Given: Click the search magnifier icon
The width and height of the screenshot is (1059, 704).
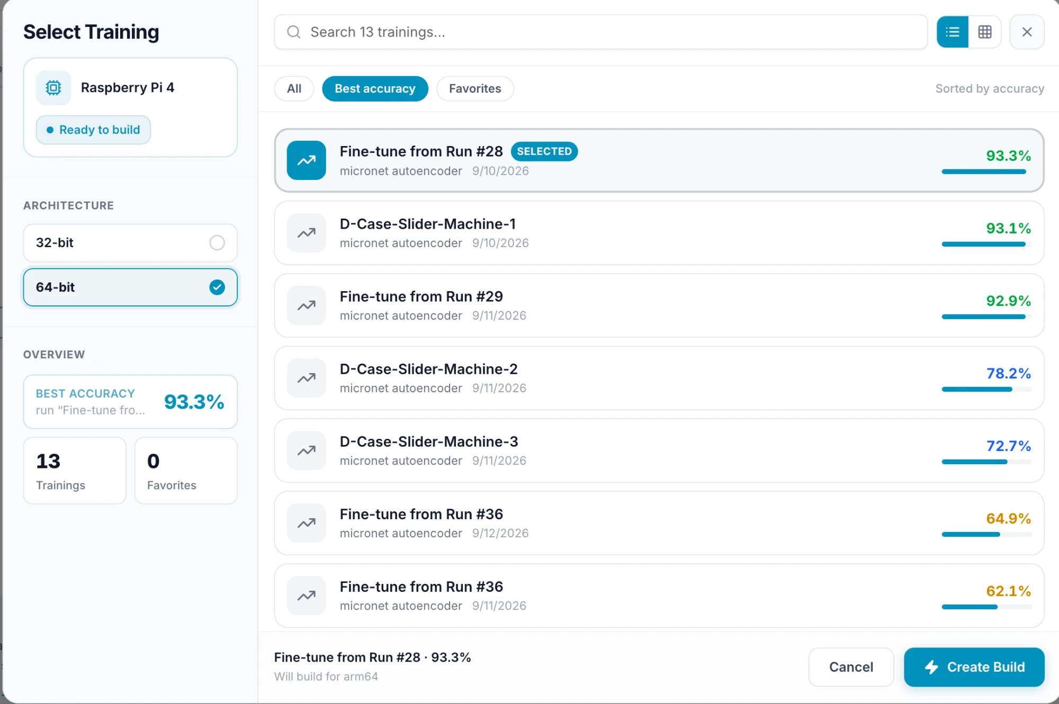Looking at the screenshot, I should click(x=294, y=32).
